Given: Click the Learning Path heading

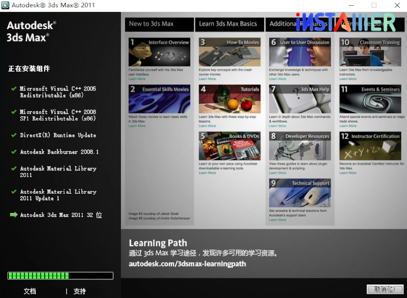Looking at the screenshot, I should [x=158, y=243].
